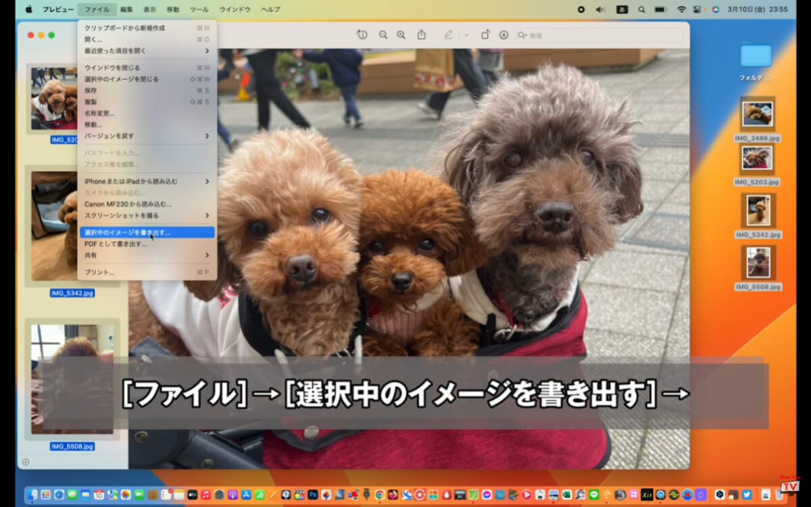
Task: Select the top three-dogs thumbnail in sidebar
Action: tap(54, 98)
